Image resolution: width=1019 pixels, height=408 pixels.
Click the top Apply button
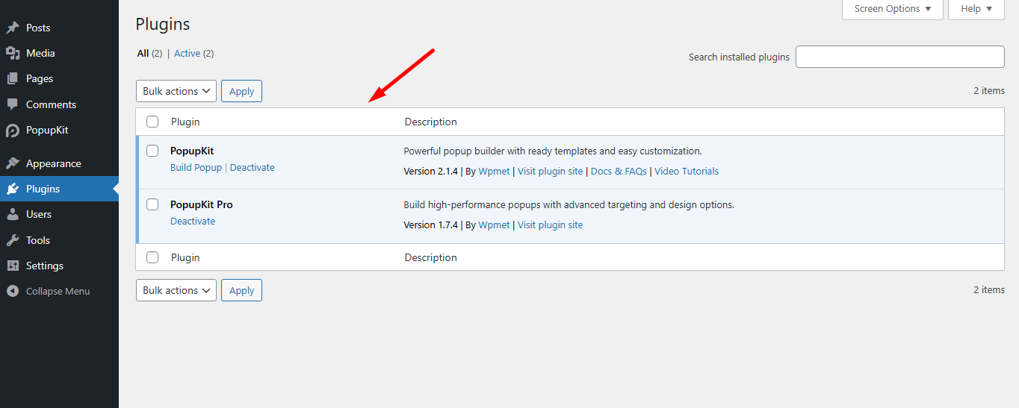click(241, 91)
